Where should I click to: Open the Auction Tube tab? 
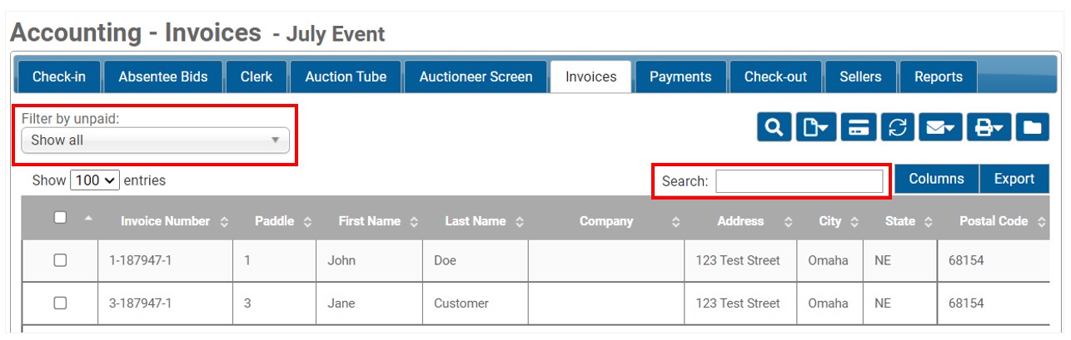tap(346, 76)
